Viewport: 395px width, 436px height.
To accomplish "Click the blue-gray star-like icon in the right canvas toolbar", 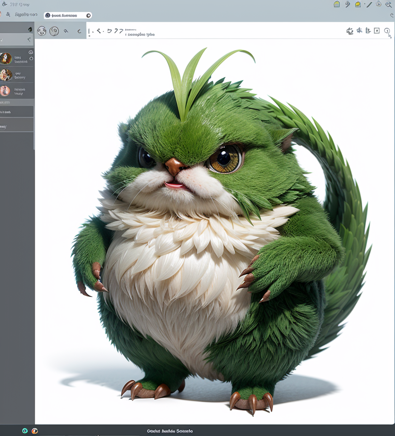I will click(359, 30).
